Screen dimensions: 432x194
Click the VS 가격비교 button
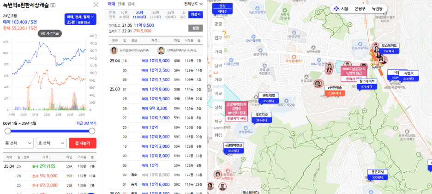49,34
